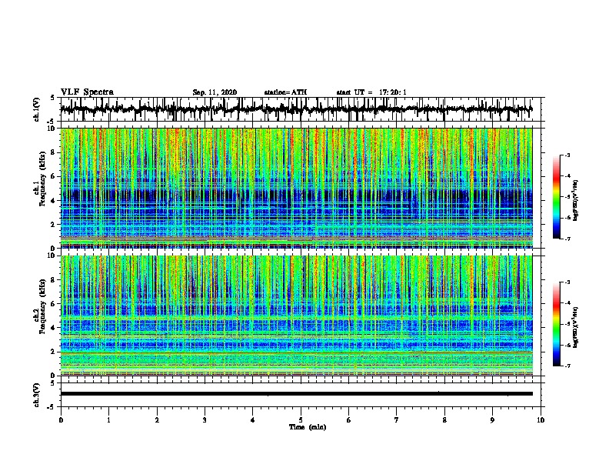Click time axis tick label "9"
This screenshot has height=471, width=609.
click(x=492, y=420)
